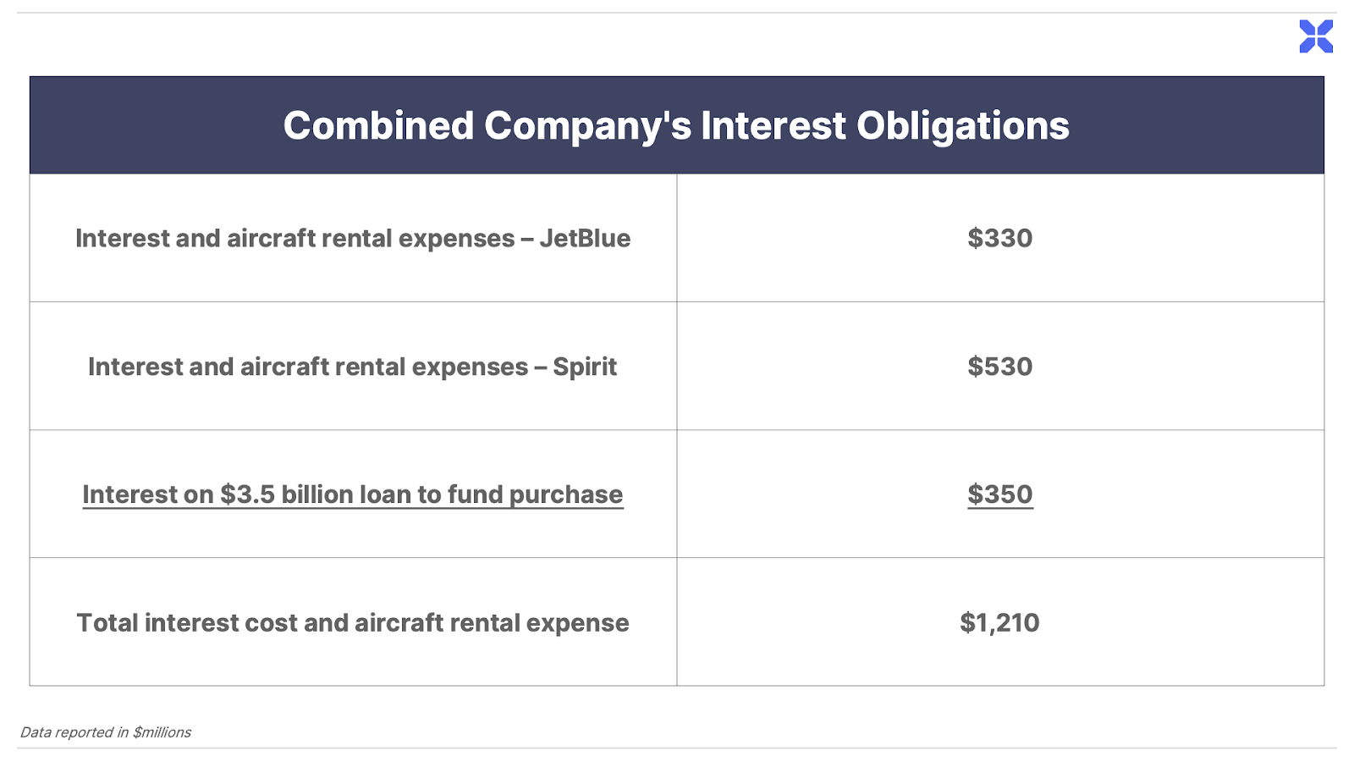The image size is (1354, 762).
Task: Click the blue X-shaped logo icon
Action: click(x=1316, y=36)
